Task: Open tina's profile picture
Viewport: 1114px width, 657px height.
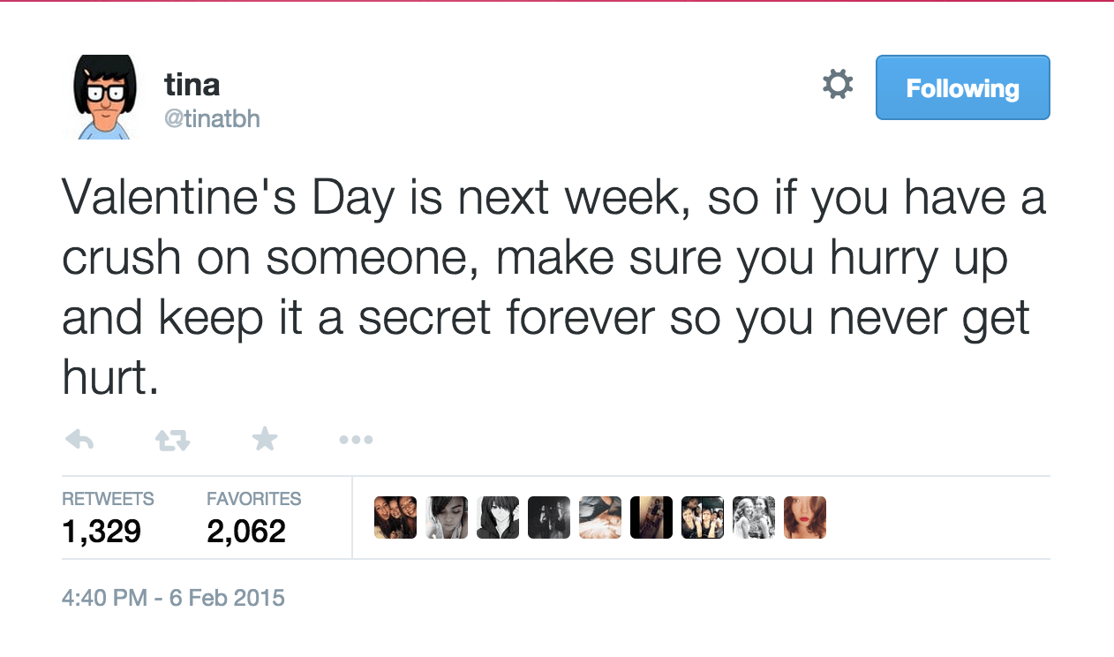Action: coord(104,97)
